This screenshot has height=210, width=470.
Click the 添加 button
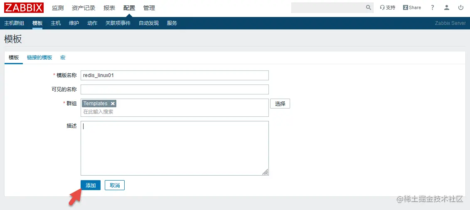(x=91, y=185)
